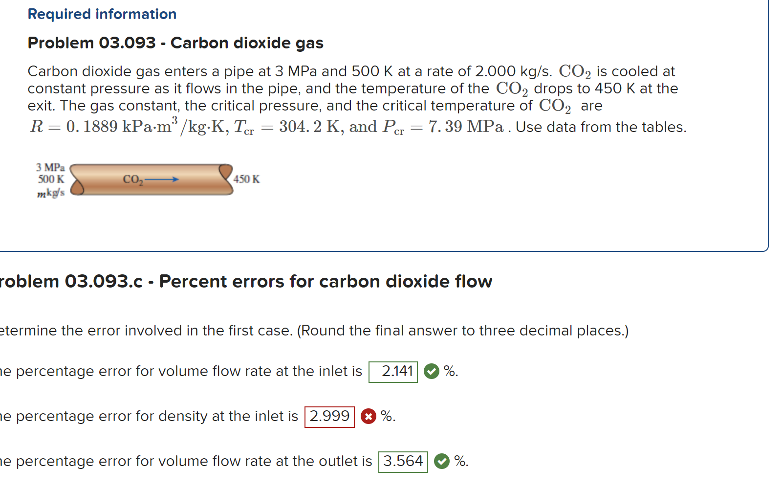Image resolution: width=782 pixels, height=491 pixels.
Task: Click the Required information heading
Action: [x=102, y=14]
